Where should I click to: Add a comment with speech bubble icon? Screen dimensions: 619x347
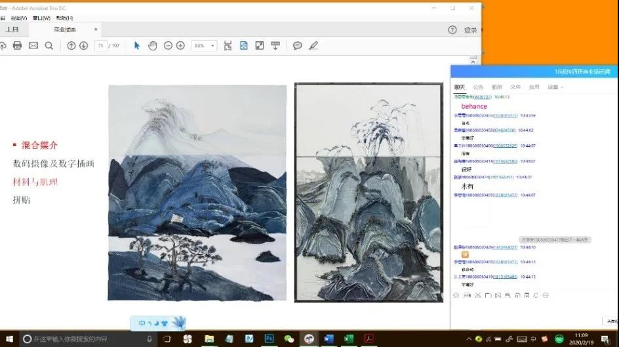click(297, 46)
